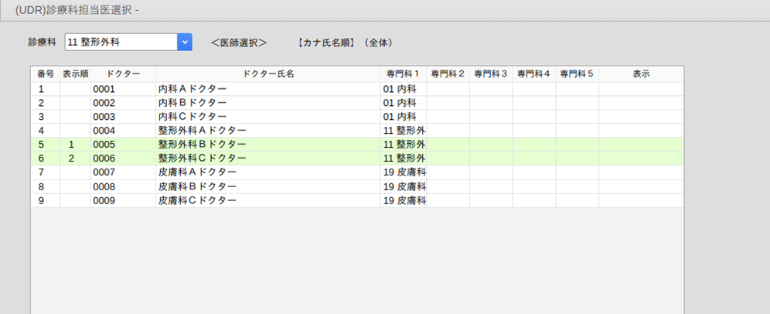Viewport: 770px width, 314px height.
Task: Select row 1 内科Aドクター
Action: pyautogui.click(x=357, y=89)
